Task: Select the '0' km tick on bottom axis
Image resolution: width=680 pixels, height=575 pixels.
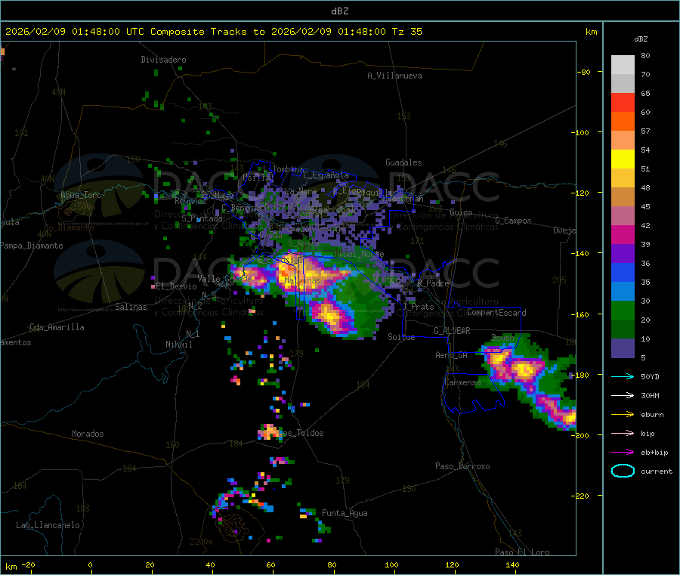Action: click(x=90, y=564)
